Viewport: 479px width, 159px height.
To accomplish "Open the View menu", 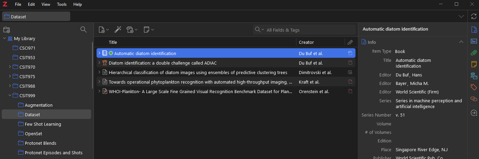I will pos(46,4).
